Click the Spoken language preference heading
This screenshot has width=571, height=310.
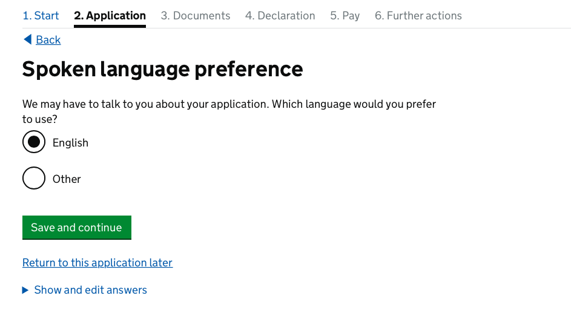(x=162, y=69)
